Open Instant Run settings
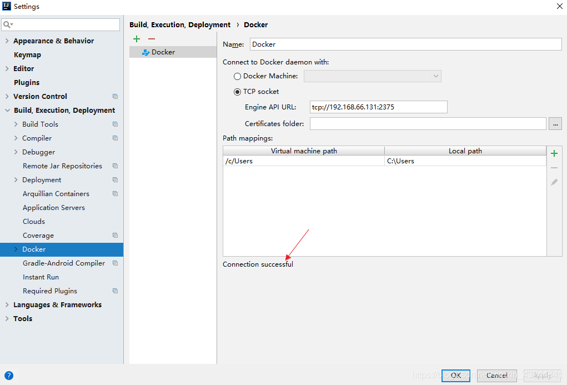This screenshot has height=385, width=567. coord(41,277)
